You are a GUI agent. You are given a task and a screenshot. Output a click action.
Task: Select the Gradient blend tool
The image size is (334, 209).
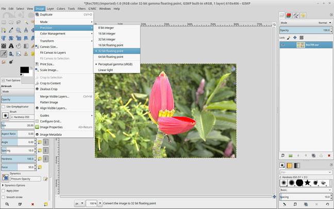(26, 46)
